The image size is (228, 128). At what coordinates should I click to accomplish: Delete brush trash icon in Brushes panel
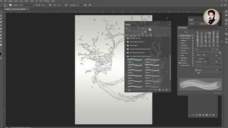(x=167, y=90)
